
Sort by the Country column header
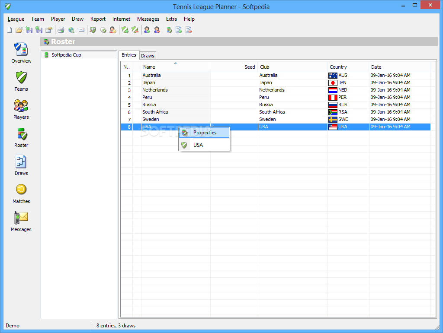pyautogui.click(x=348, y=67)
